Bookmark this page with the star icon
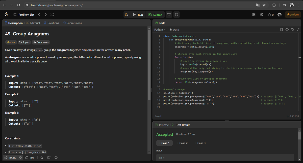 (x=264, y=5)
